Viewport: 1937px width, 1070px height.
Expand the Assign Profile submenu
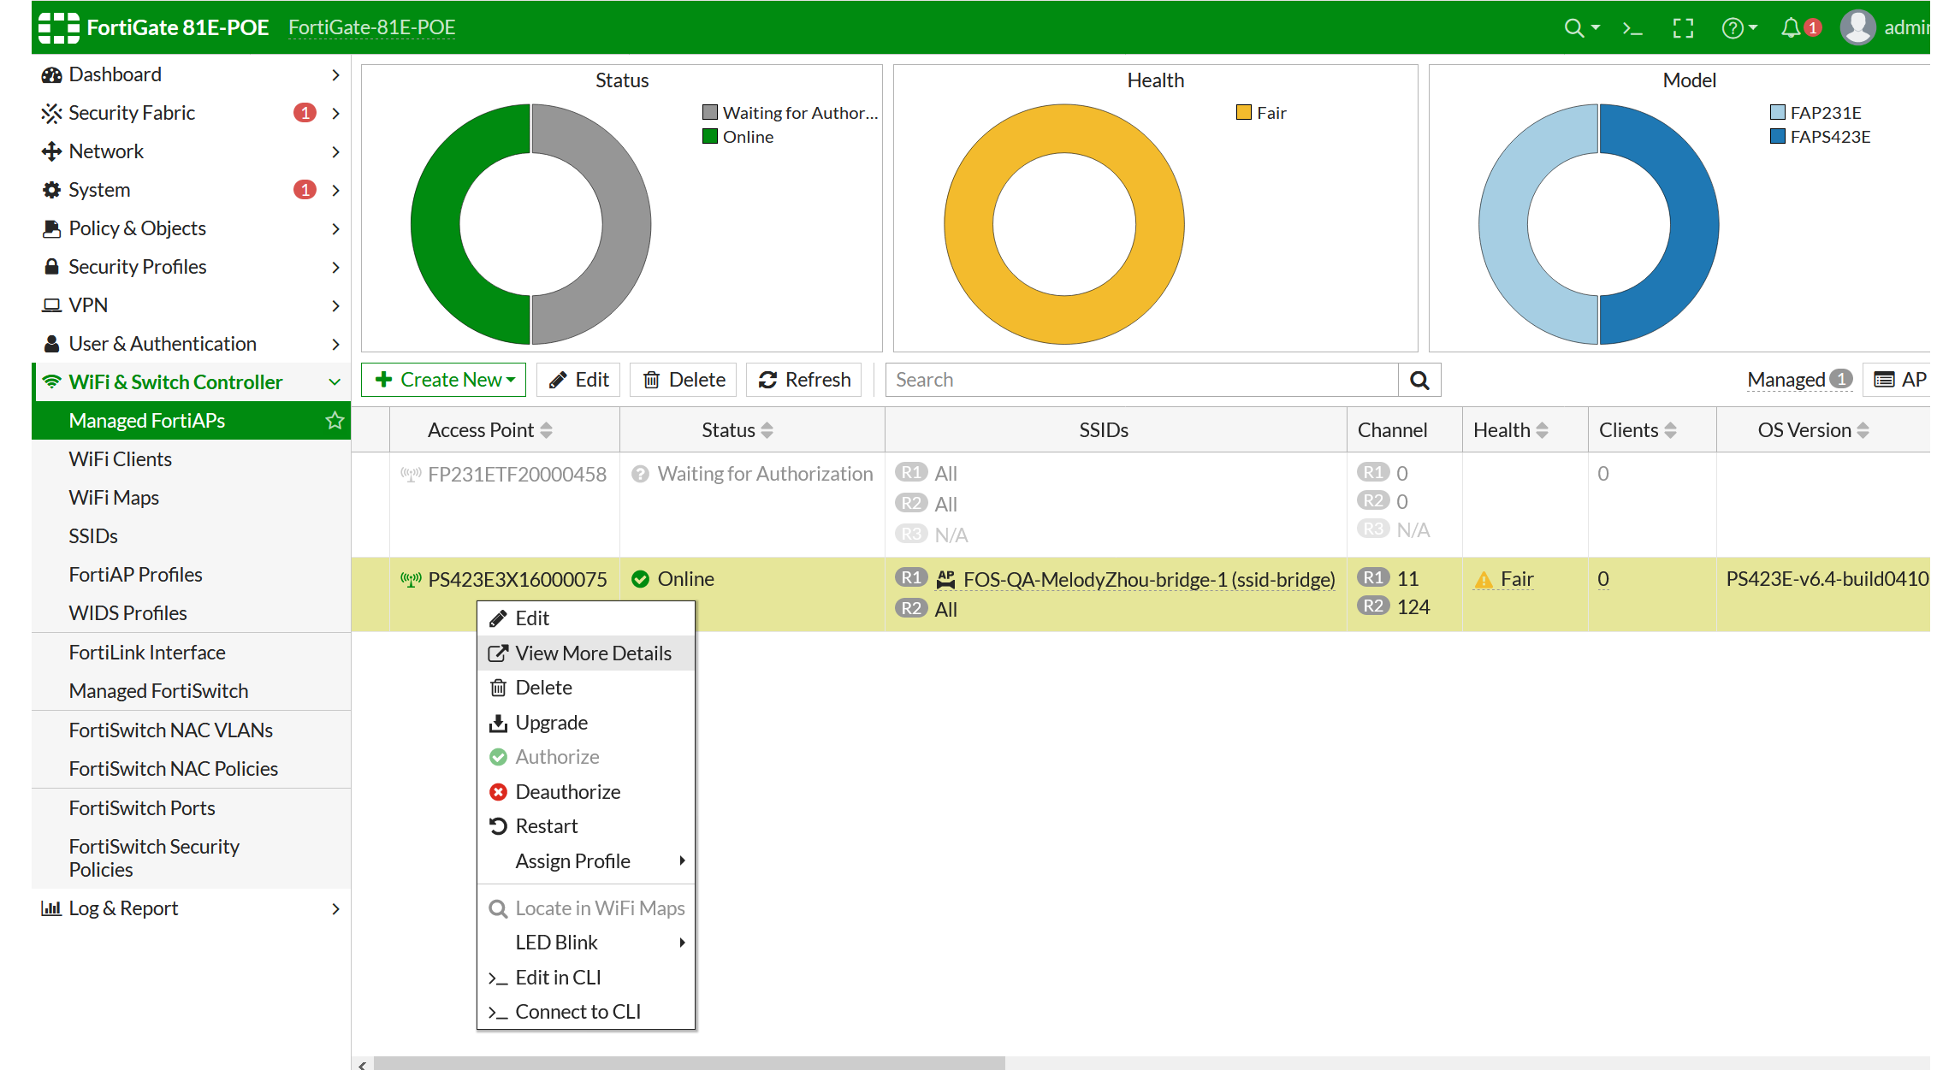[x=682, y=860]
